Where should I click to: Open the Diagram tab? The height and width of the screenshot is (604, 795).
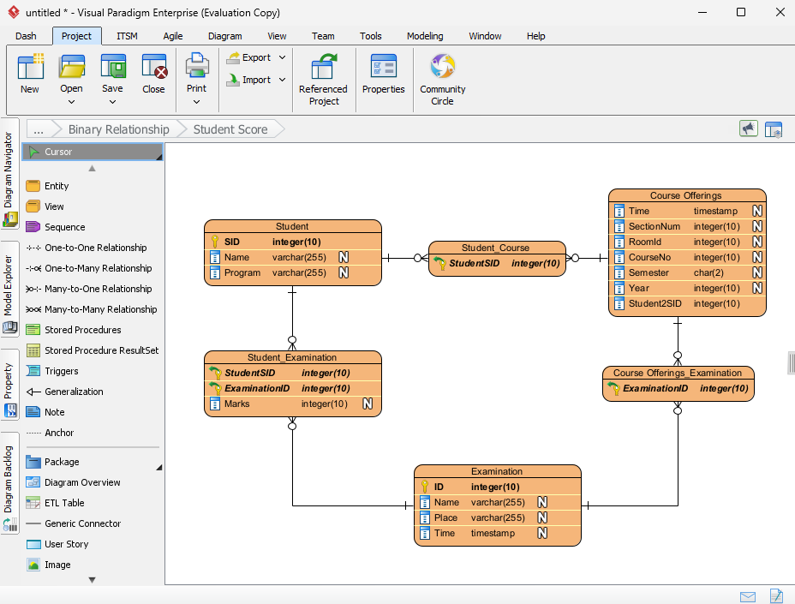point(225,36)
